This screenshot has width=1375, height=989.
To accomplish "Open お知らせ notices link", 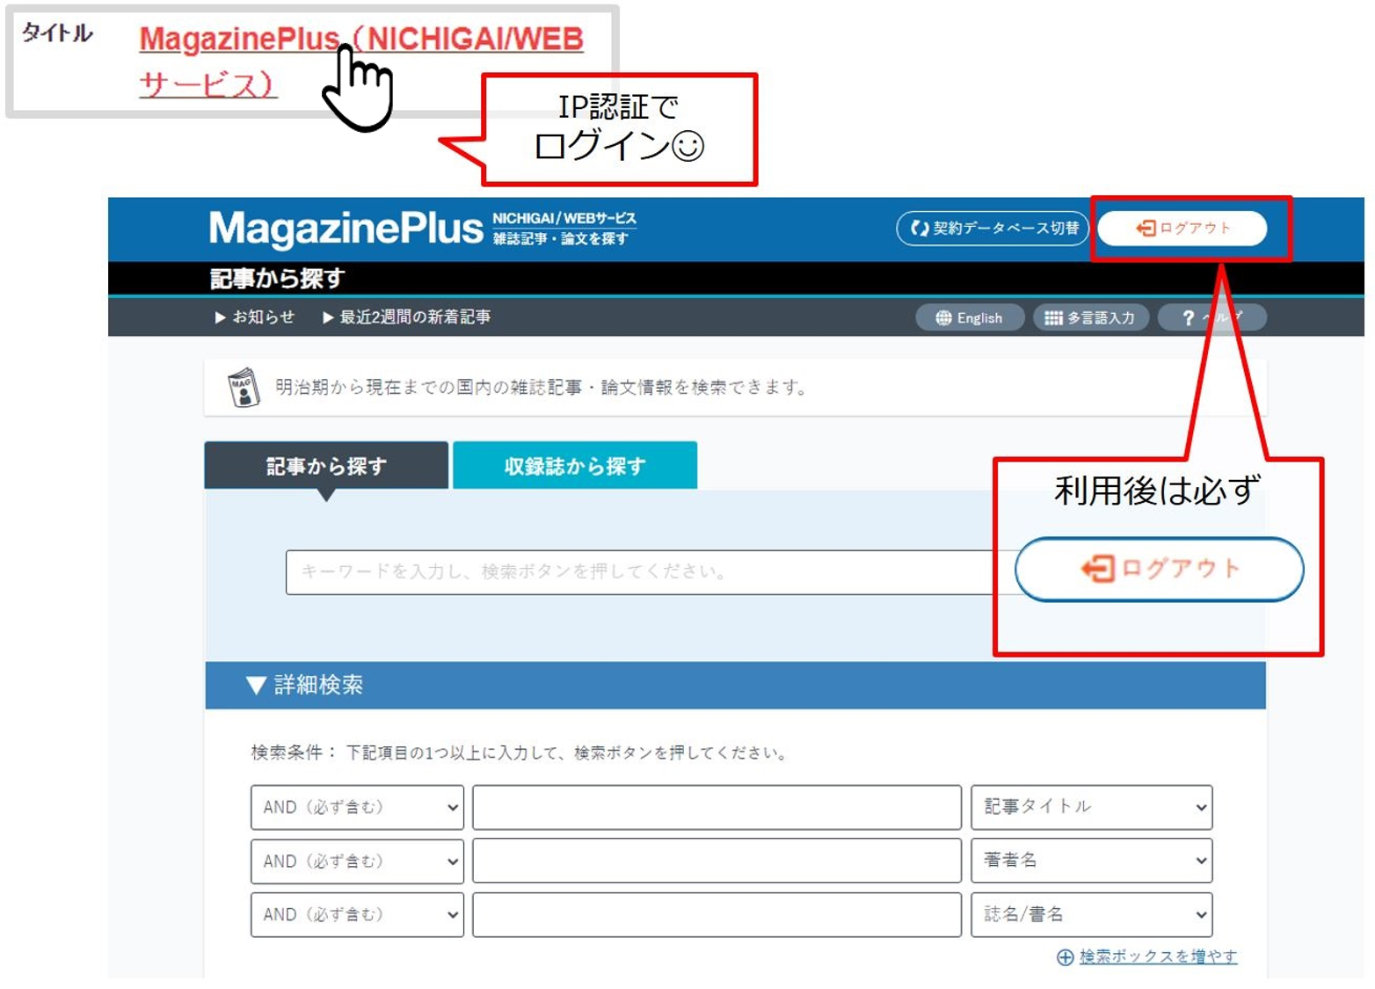I will pyautogui.click(x=255, y=317).
